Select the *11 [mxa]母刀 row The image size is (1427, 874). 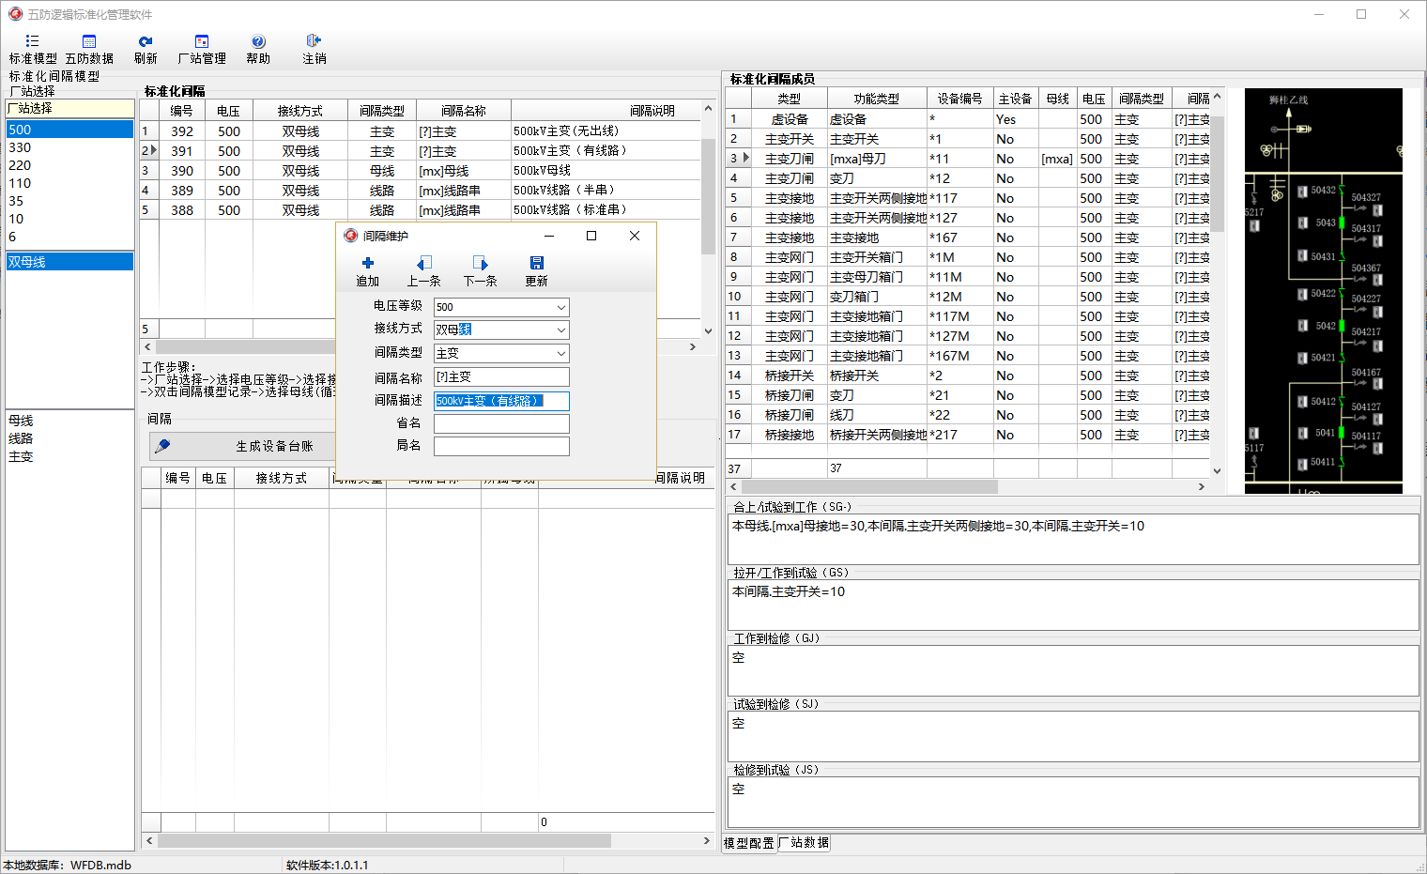(968, 159)
